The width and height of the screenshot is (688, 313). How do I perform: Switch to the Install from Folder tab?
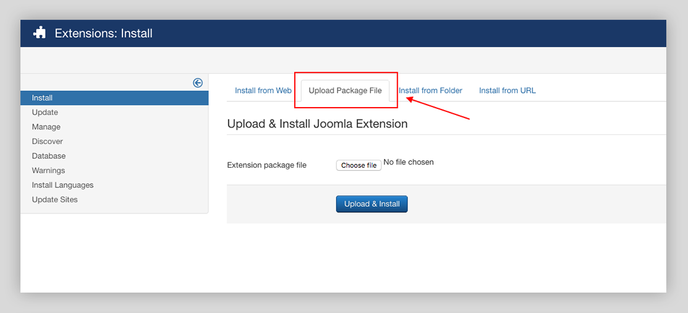[x=430, y=90]
